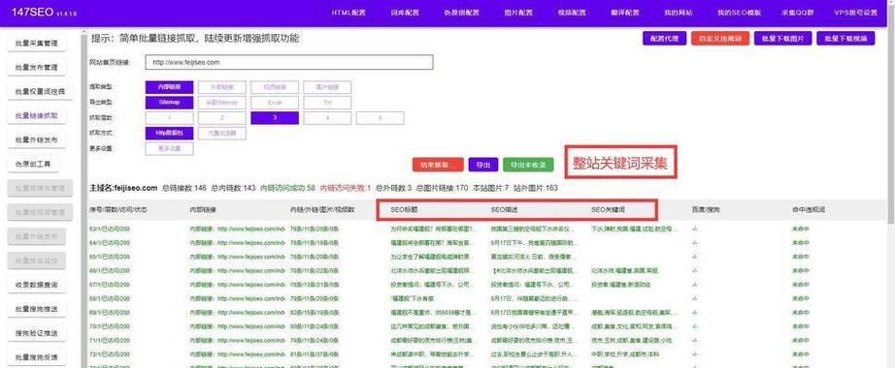The width and height of the screenshot is (895, 368).
Task: Click the SEO描述 column header
Action: [505, 209]
